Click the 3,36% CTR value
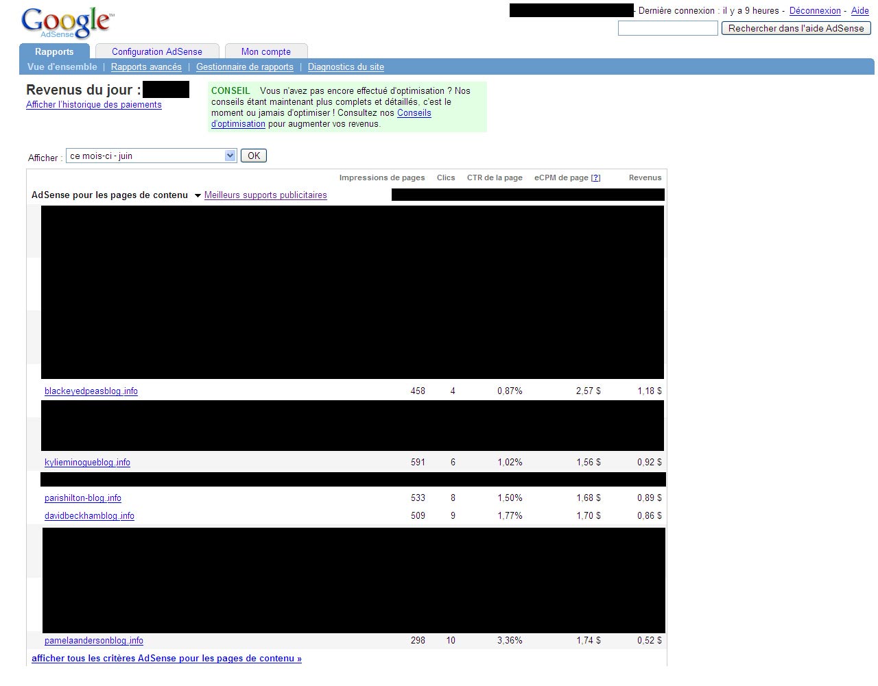Screen dimensions: 878x686 click(510, 640)
